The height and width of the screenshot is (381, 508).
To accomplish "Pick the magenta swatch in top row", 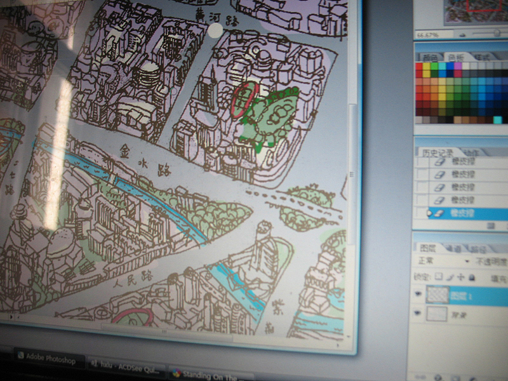I will 457,66.
